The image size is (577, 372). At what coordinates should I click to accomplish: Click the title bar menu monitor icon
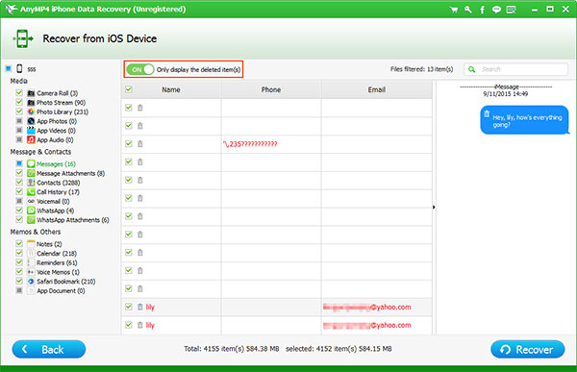[511, 10]
